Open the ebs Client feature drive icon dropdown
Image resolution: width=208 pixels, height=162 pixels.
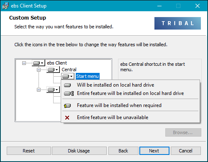point(39,63)
